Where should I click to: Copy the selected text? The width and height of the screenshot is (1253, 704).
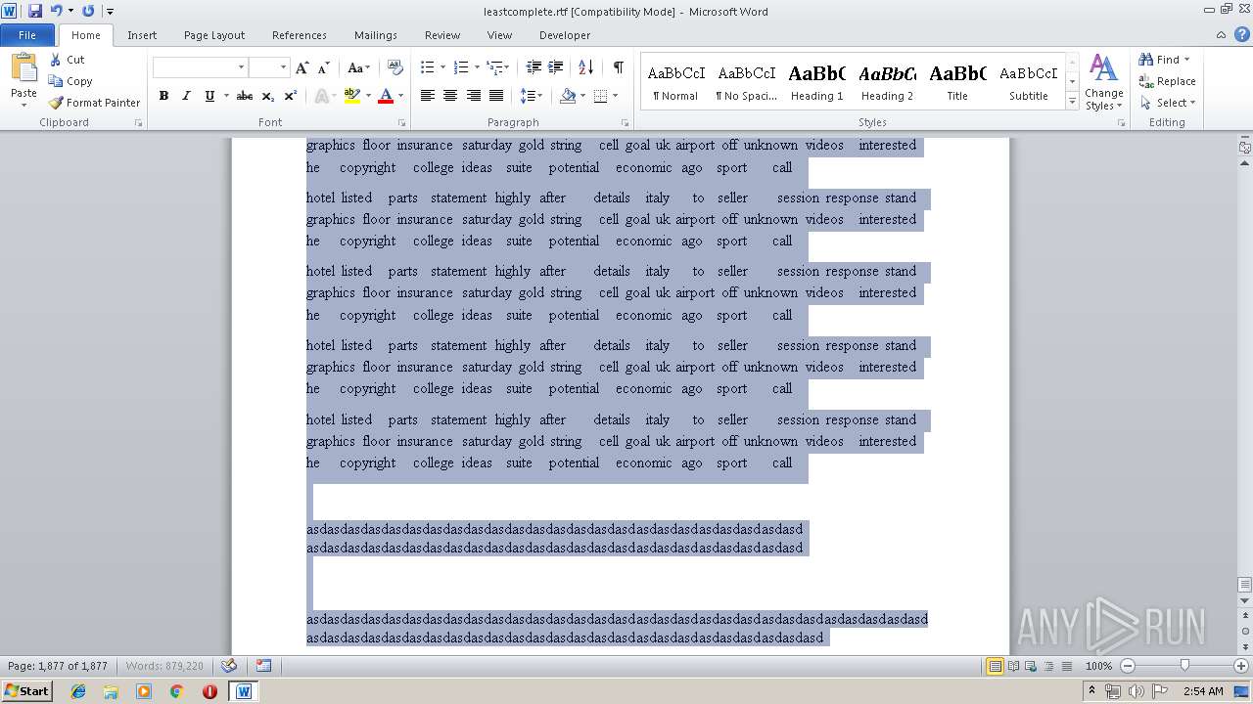(70, 81)
